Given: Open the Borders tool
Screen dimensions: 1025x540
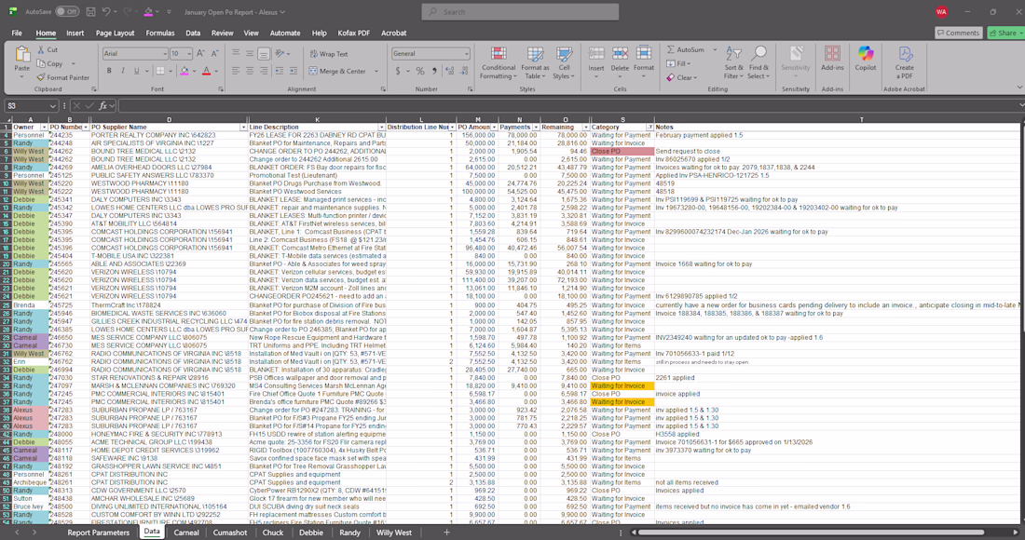Looking at the screenshot, I should pos(160,71).
